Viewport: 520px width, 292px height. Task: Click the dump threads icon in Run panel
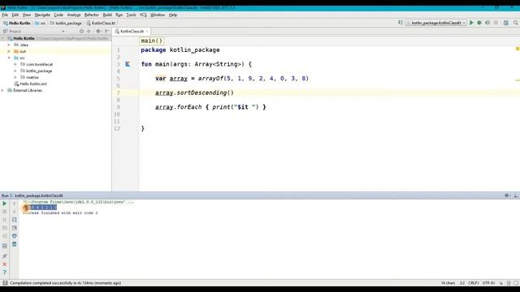5,228
